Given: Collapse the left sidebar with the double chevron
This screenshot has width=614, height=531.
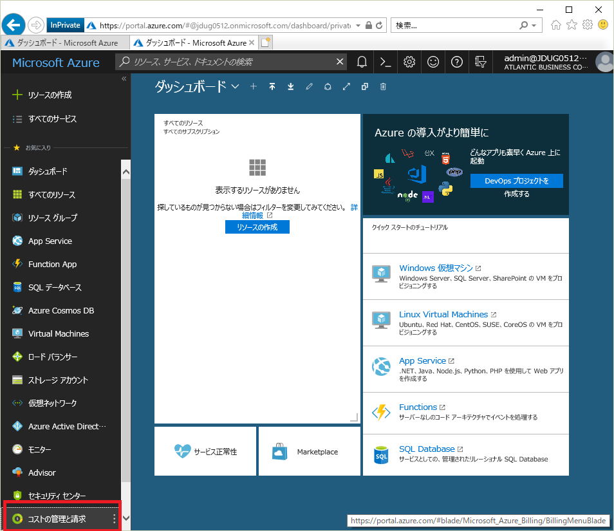Looking at the screenshot, I should click(124, 79).
